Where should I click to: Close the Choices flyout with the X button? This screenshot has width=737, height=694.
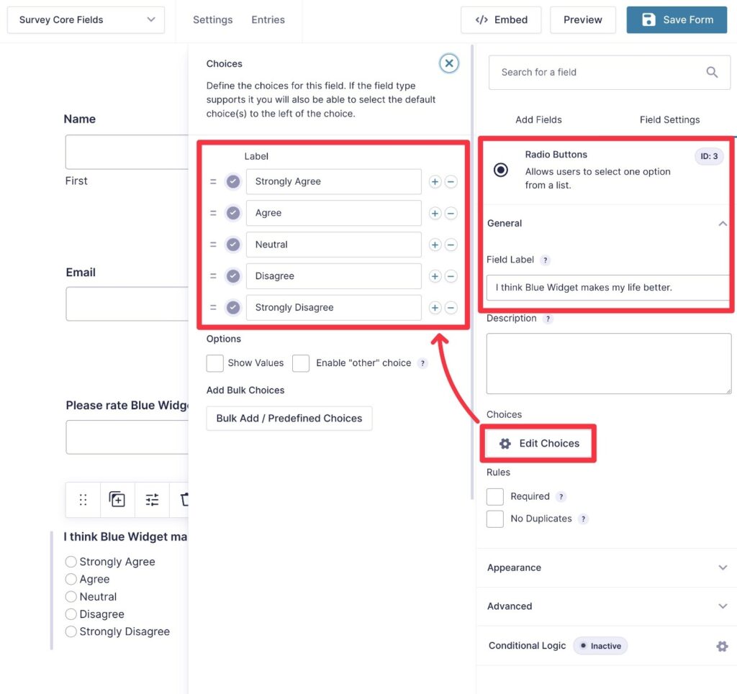(449, 63)
